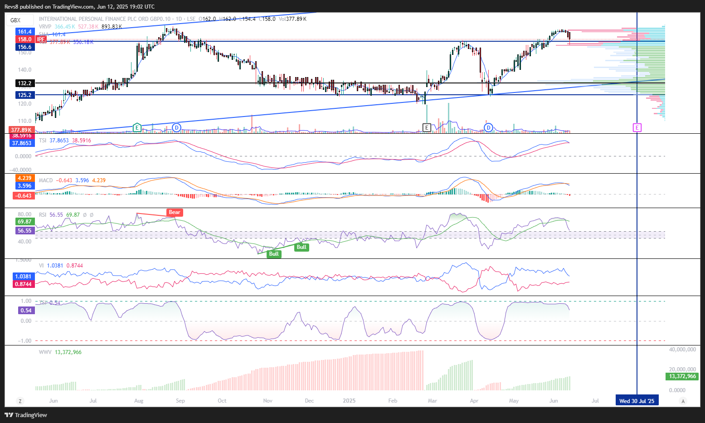The image size is (705, 423).
Task: Click the Mar label on time axis
Action: coord(433,401)
